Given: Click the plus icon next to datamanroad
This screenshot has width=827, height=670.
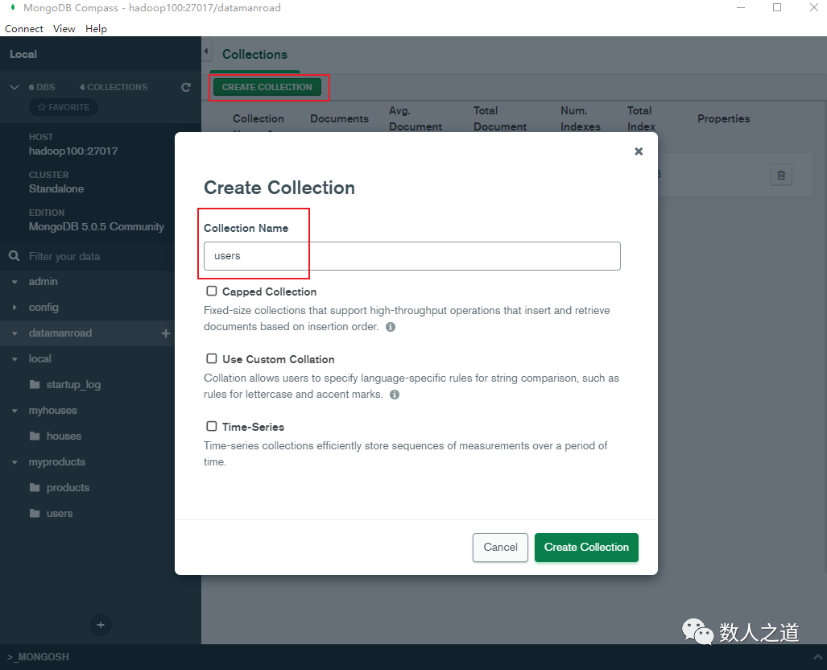Looking at the screenshot, I should tap(165, 333).
